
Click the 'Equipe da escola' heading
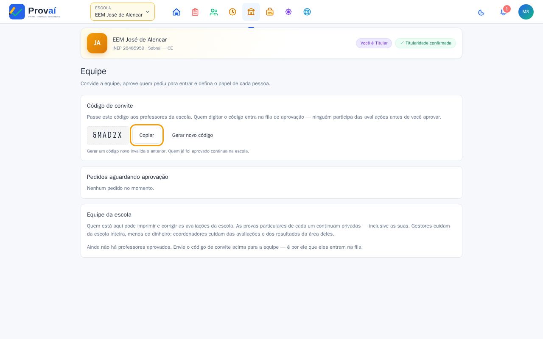tap(109, 215)
